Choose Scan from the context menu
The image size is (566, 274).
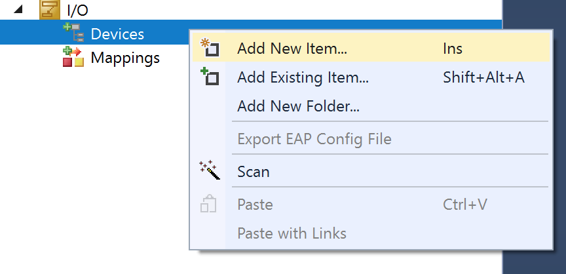371,172
